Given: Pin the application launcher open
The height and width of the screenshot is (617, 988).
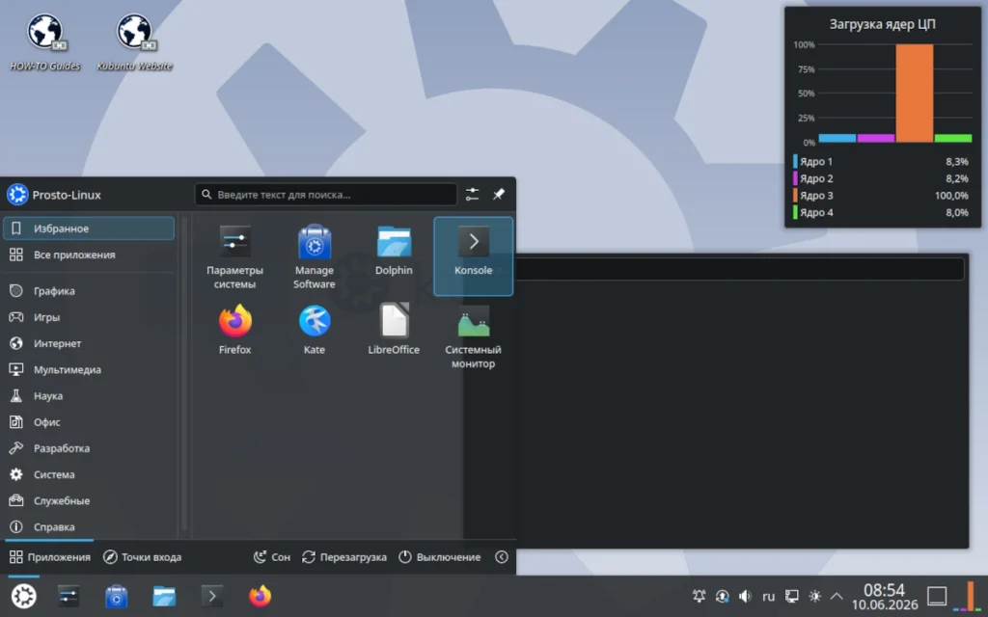Looking at the screenshot, I should 499,195.
